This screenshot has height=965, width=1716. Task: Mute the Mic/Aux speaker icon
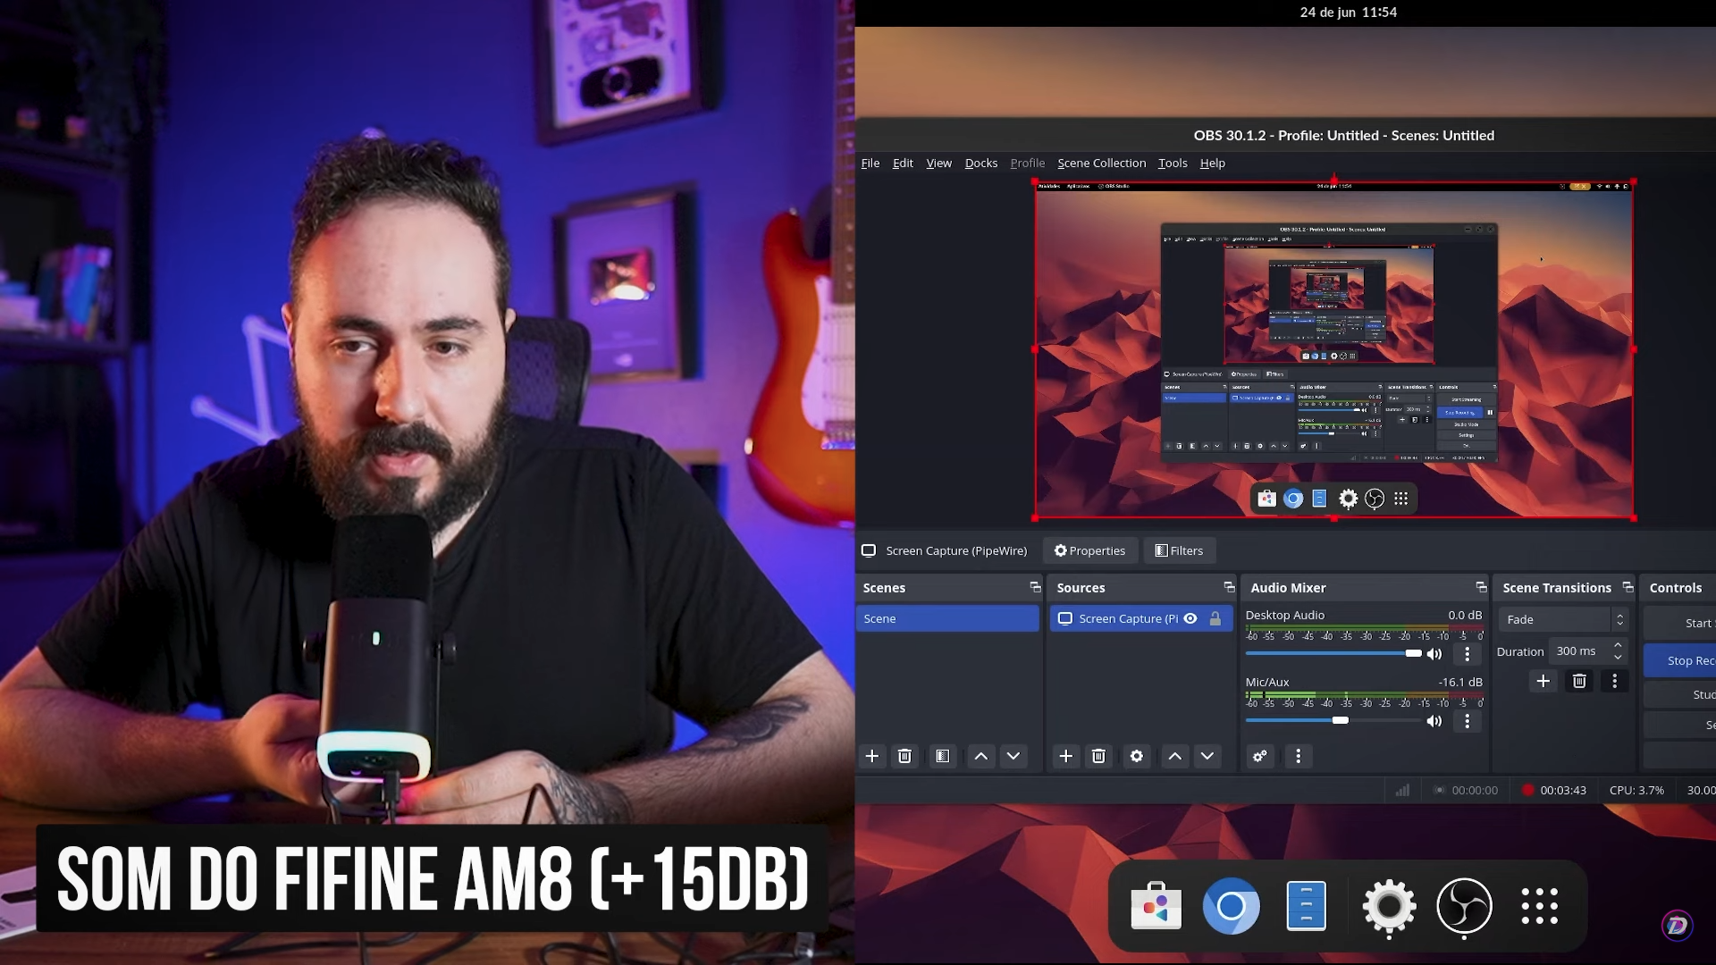1434,721
